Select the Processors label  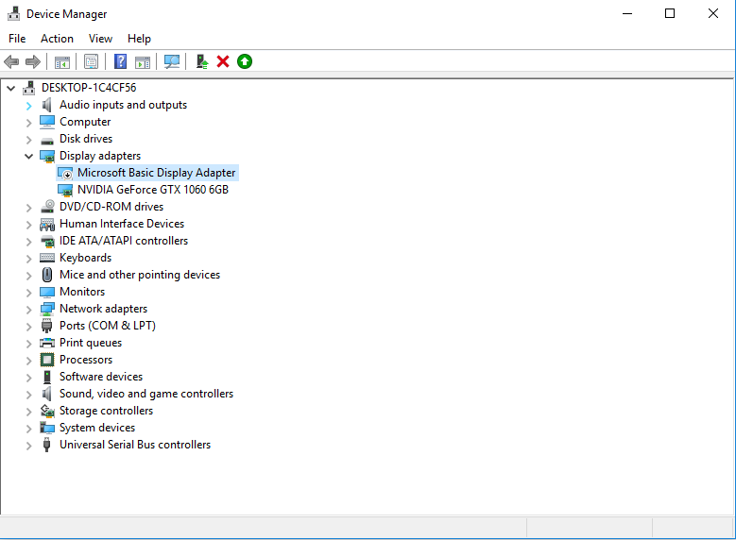coord(86,360)
